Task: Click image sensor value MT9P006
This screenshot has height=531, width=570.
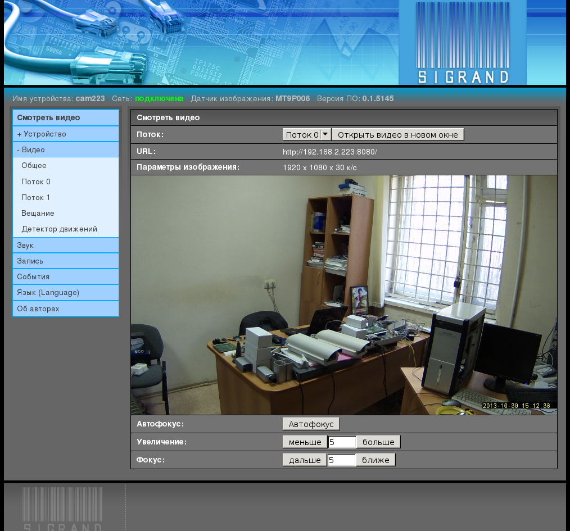Action: (293, 98)
